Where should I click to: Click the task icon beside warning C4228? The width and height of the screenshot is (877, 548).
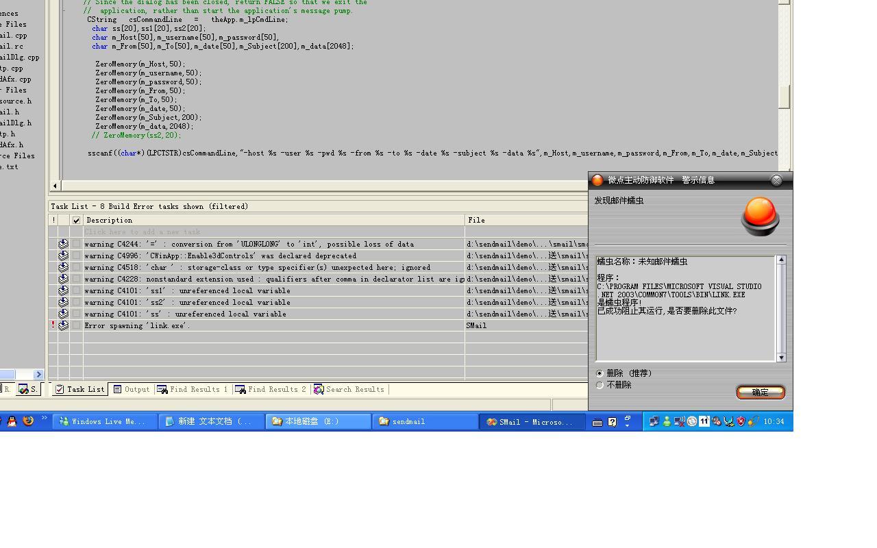(x=63, y=279)
